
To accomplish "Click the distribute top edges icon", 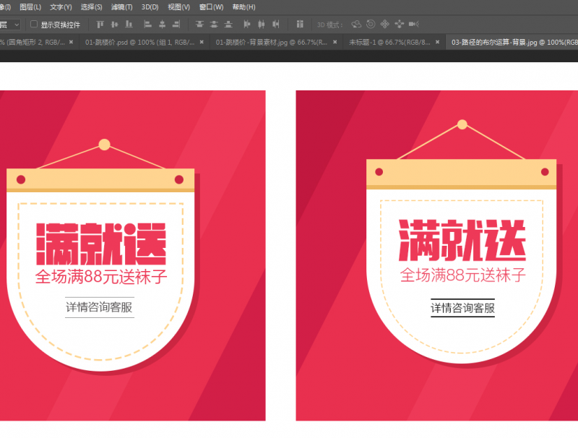I will [x=200, y=25].
